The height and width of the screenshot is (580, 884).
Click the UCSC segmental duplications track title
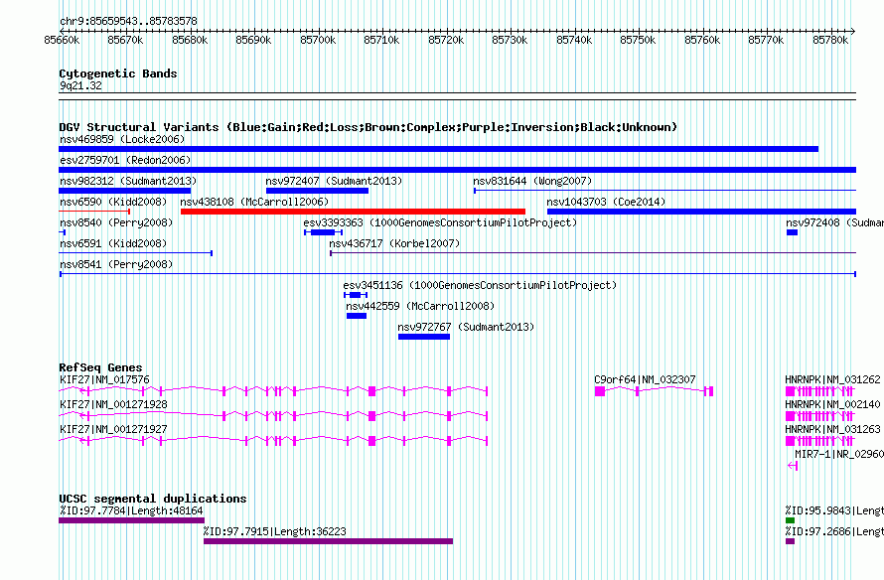pyautogui.click(x=153, y=499)
